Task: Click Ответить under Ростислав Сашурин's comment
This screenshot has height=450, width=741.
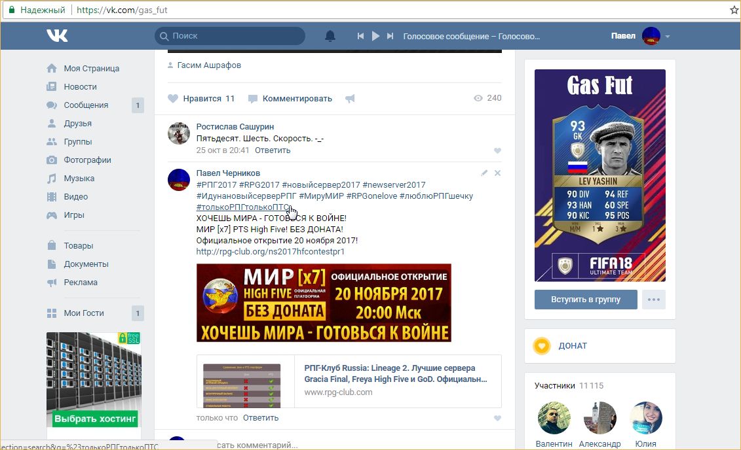Action: point(273,150)
